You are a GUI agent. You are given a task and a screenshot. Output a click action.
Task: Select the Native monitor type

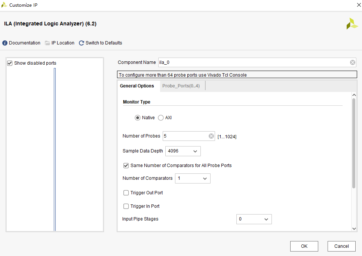coord(137,118)
